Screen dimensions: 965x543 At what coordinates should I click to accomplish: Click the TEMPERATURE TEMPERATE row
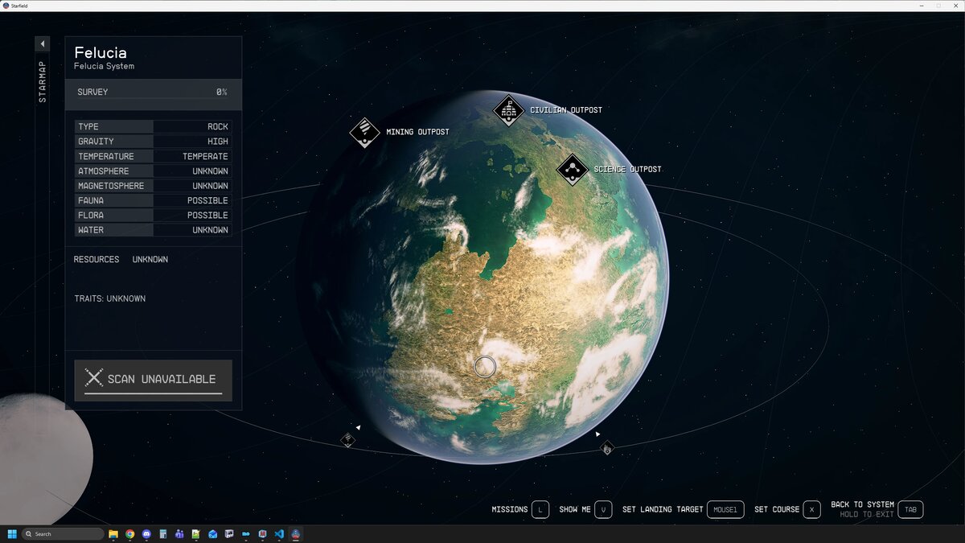click(153, 156)
